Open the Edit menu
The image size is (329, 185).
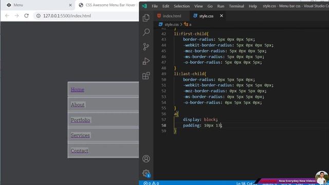pyautogui.click(x=166, y=6)
